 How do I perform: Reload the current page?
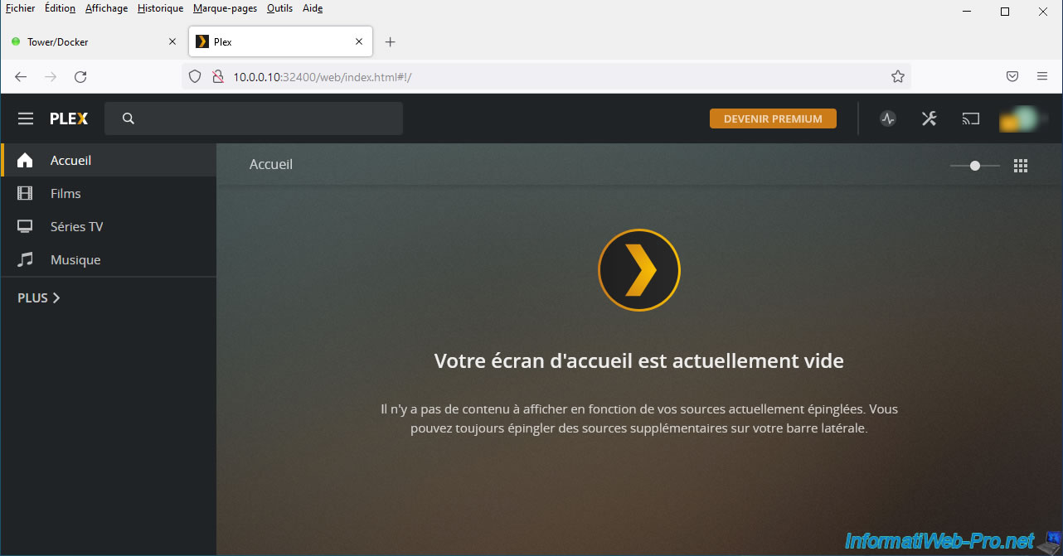pos(80,76)
